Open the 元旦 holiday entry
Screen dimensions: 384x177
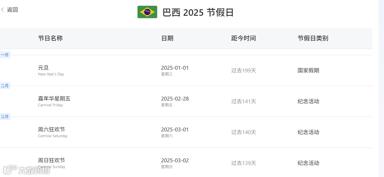[x=43, y=68]
